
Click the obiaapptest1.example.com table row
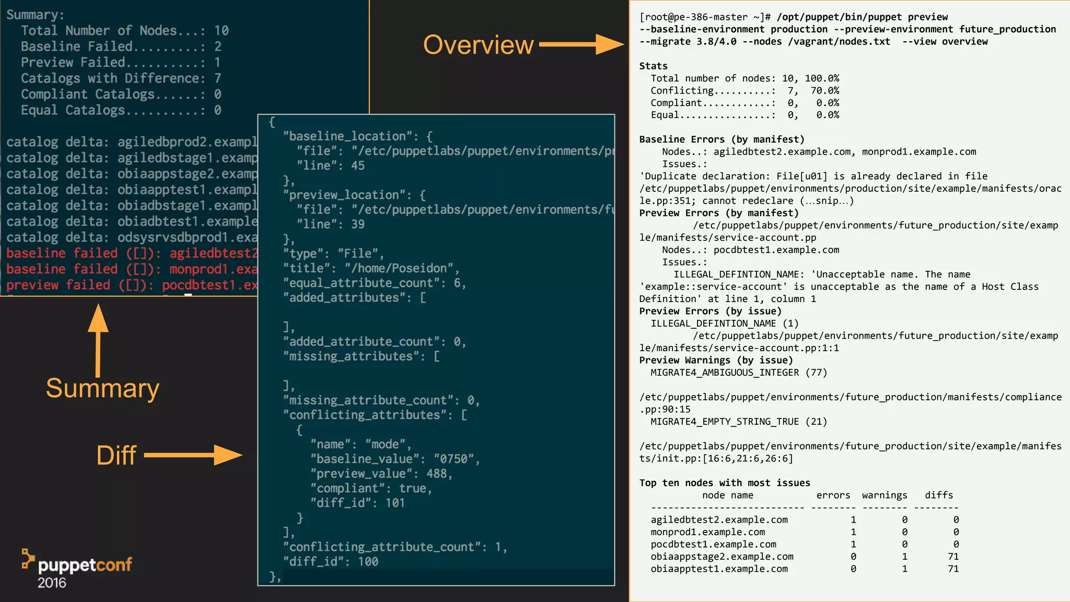click(805, 569)
